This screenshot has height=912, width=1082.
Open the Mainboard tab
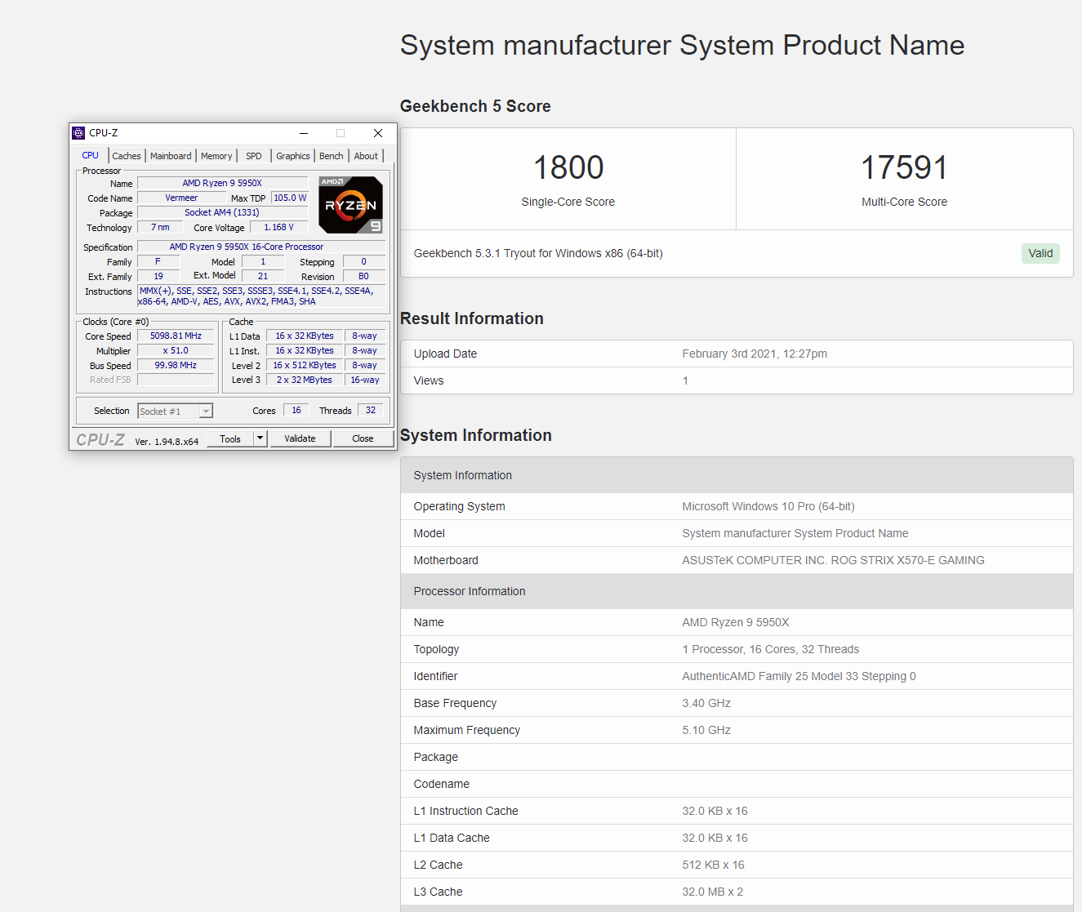(171, 156)
